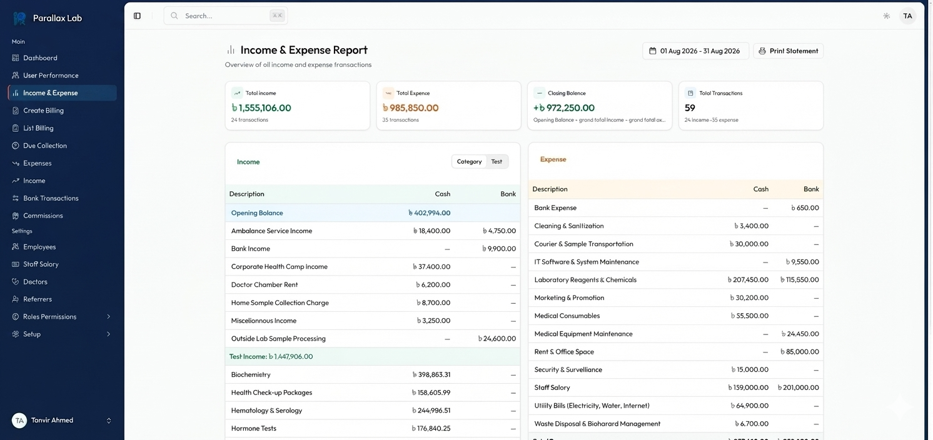Click the Test Income subtotal row
Screen dimensions: 933x440
(x=373, y=357)
